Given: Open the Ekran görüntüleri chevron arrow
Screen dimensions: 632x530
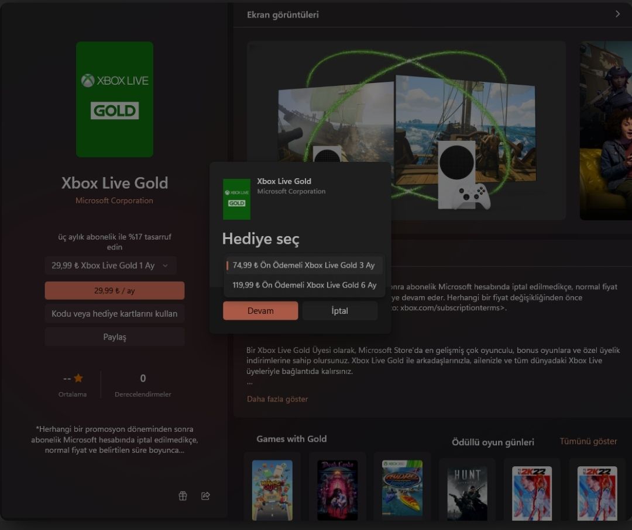Looking at the screenshot, I should point(617,14).
